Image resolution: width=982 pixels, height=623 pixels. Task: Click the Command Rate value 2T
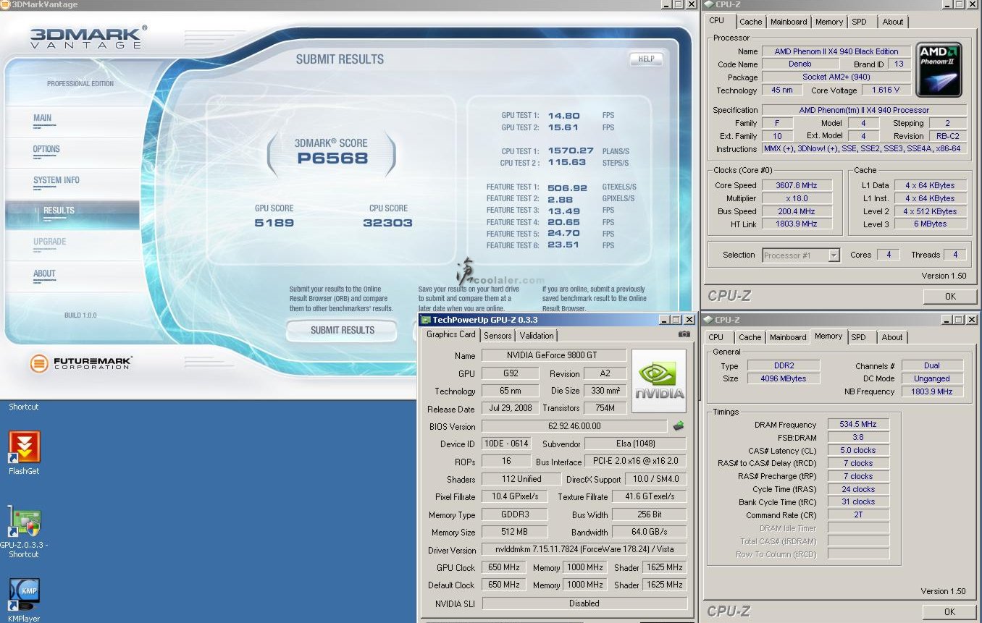[857, 514]
